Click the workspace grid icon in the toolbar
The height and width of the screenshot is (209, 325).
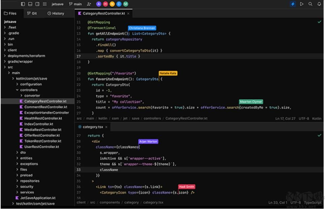tap(44, 4)
